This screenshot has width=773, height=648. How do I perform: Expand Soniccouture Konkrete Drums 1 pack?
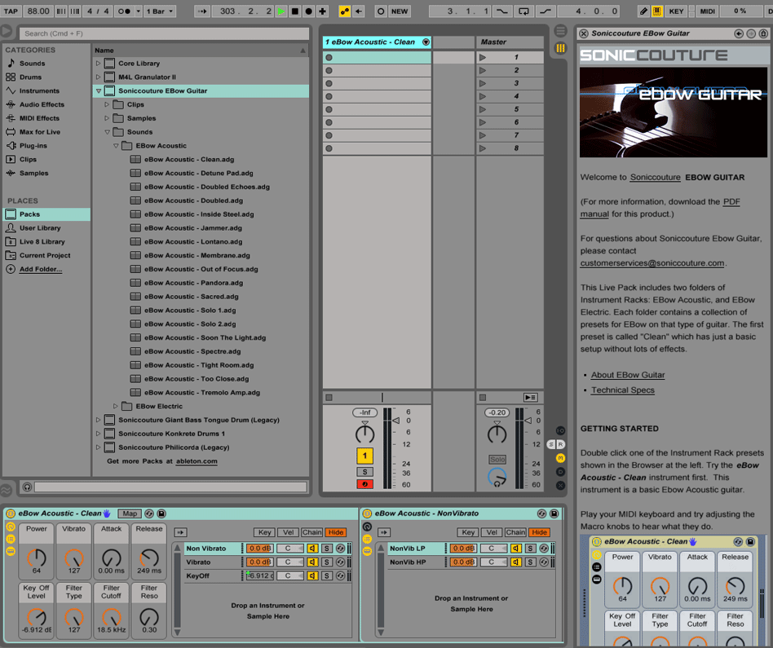click(x=98, y=434)
